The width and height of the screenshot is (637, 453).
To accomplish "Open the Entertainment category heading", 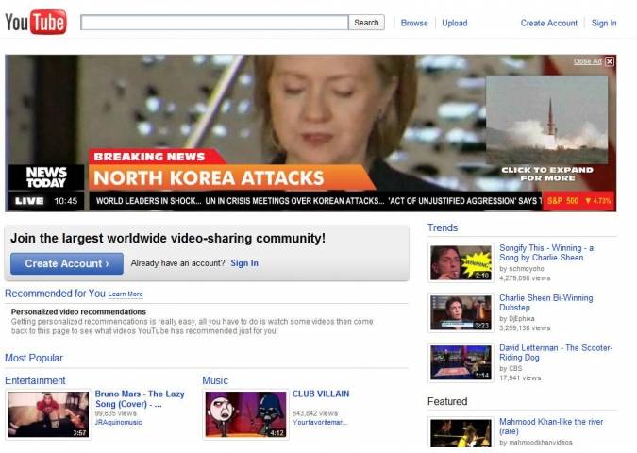I will (35, 380).
